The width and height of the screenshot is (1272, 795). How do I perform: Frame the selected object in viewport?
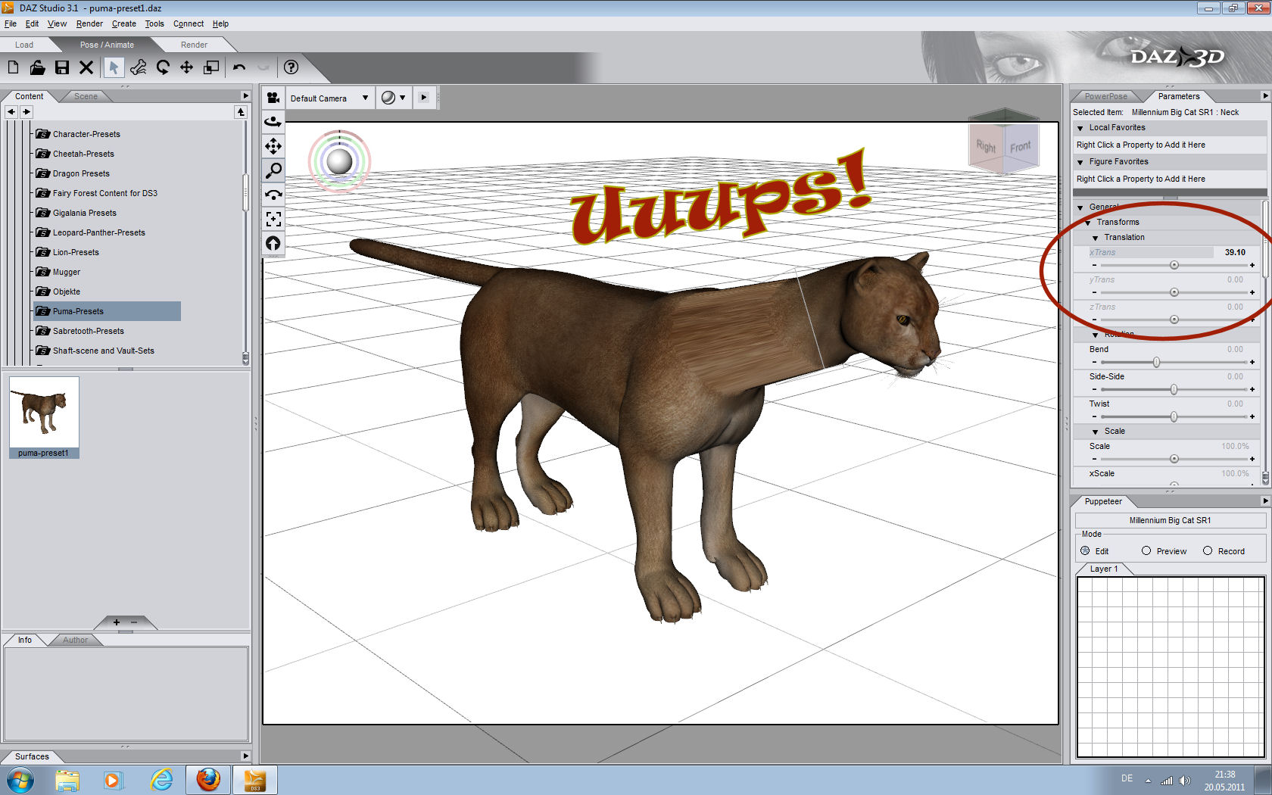[273, 219]
